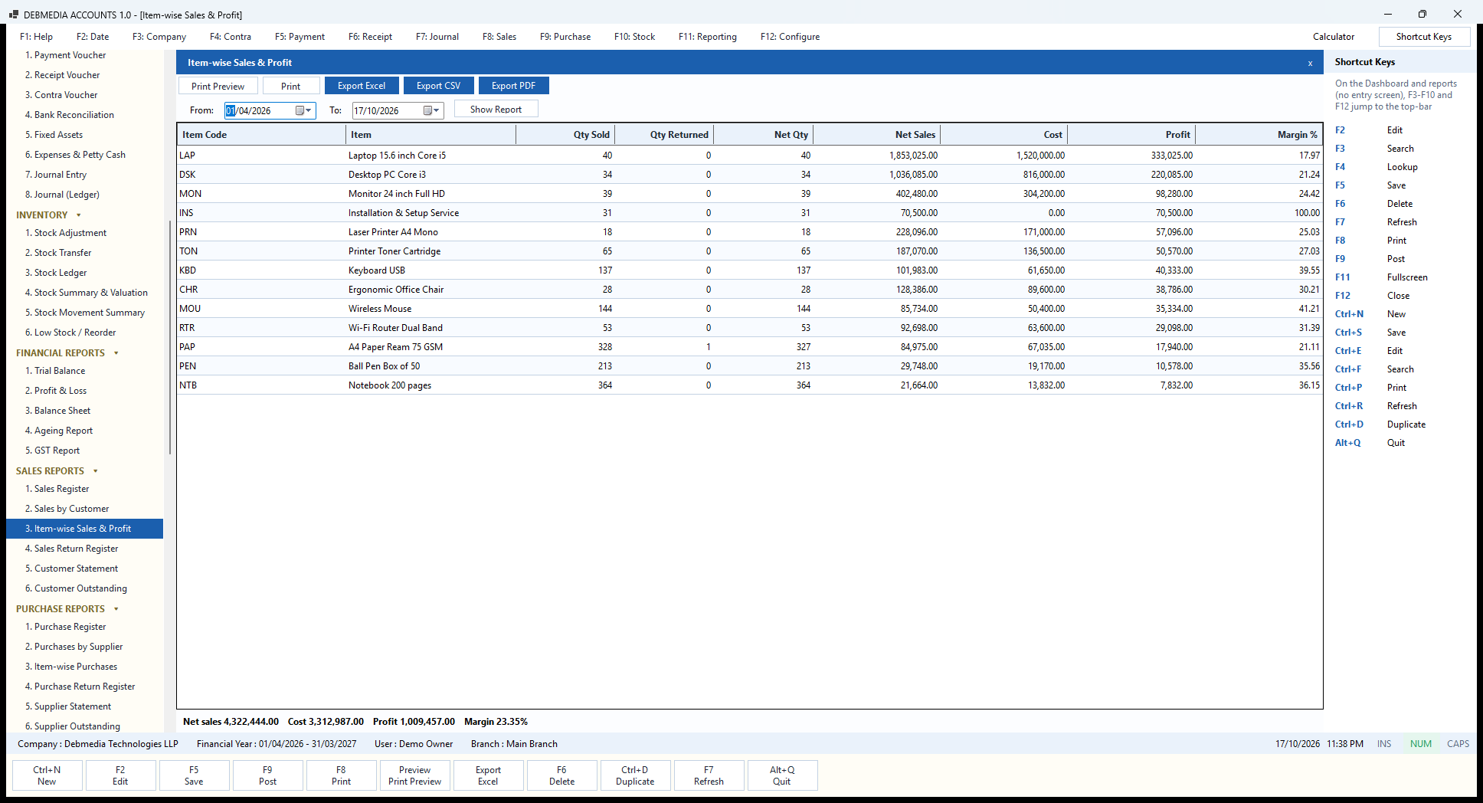Viewport: 1483px width, 803px height.
Task: Sort by the Margin % column header
Action: (x=1259, y=135)
